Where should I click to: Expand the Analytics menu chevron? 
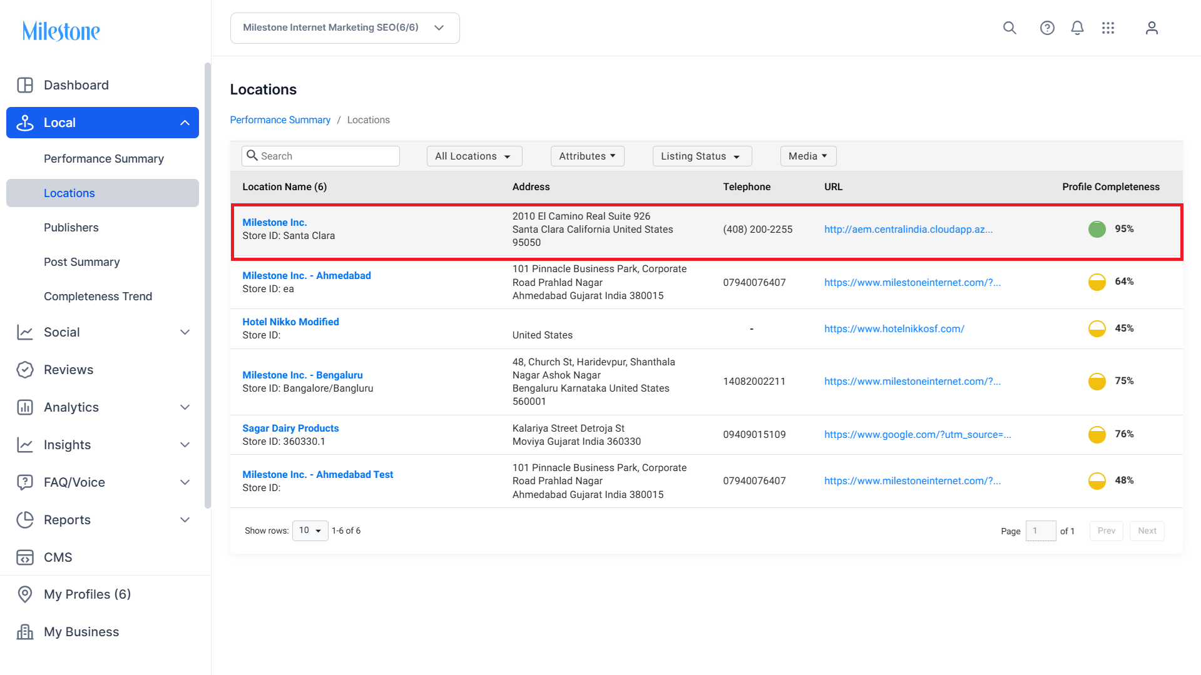point(185,407)
